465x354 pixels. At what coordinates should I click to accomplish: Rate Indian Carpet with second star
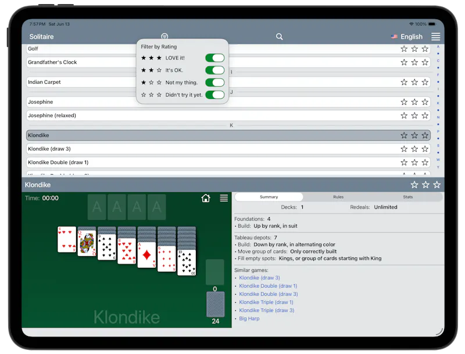414,82
